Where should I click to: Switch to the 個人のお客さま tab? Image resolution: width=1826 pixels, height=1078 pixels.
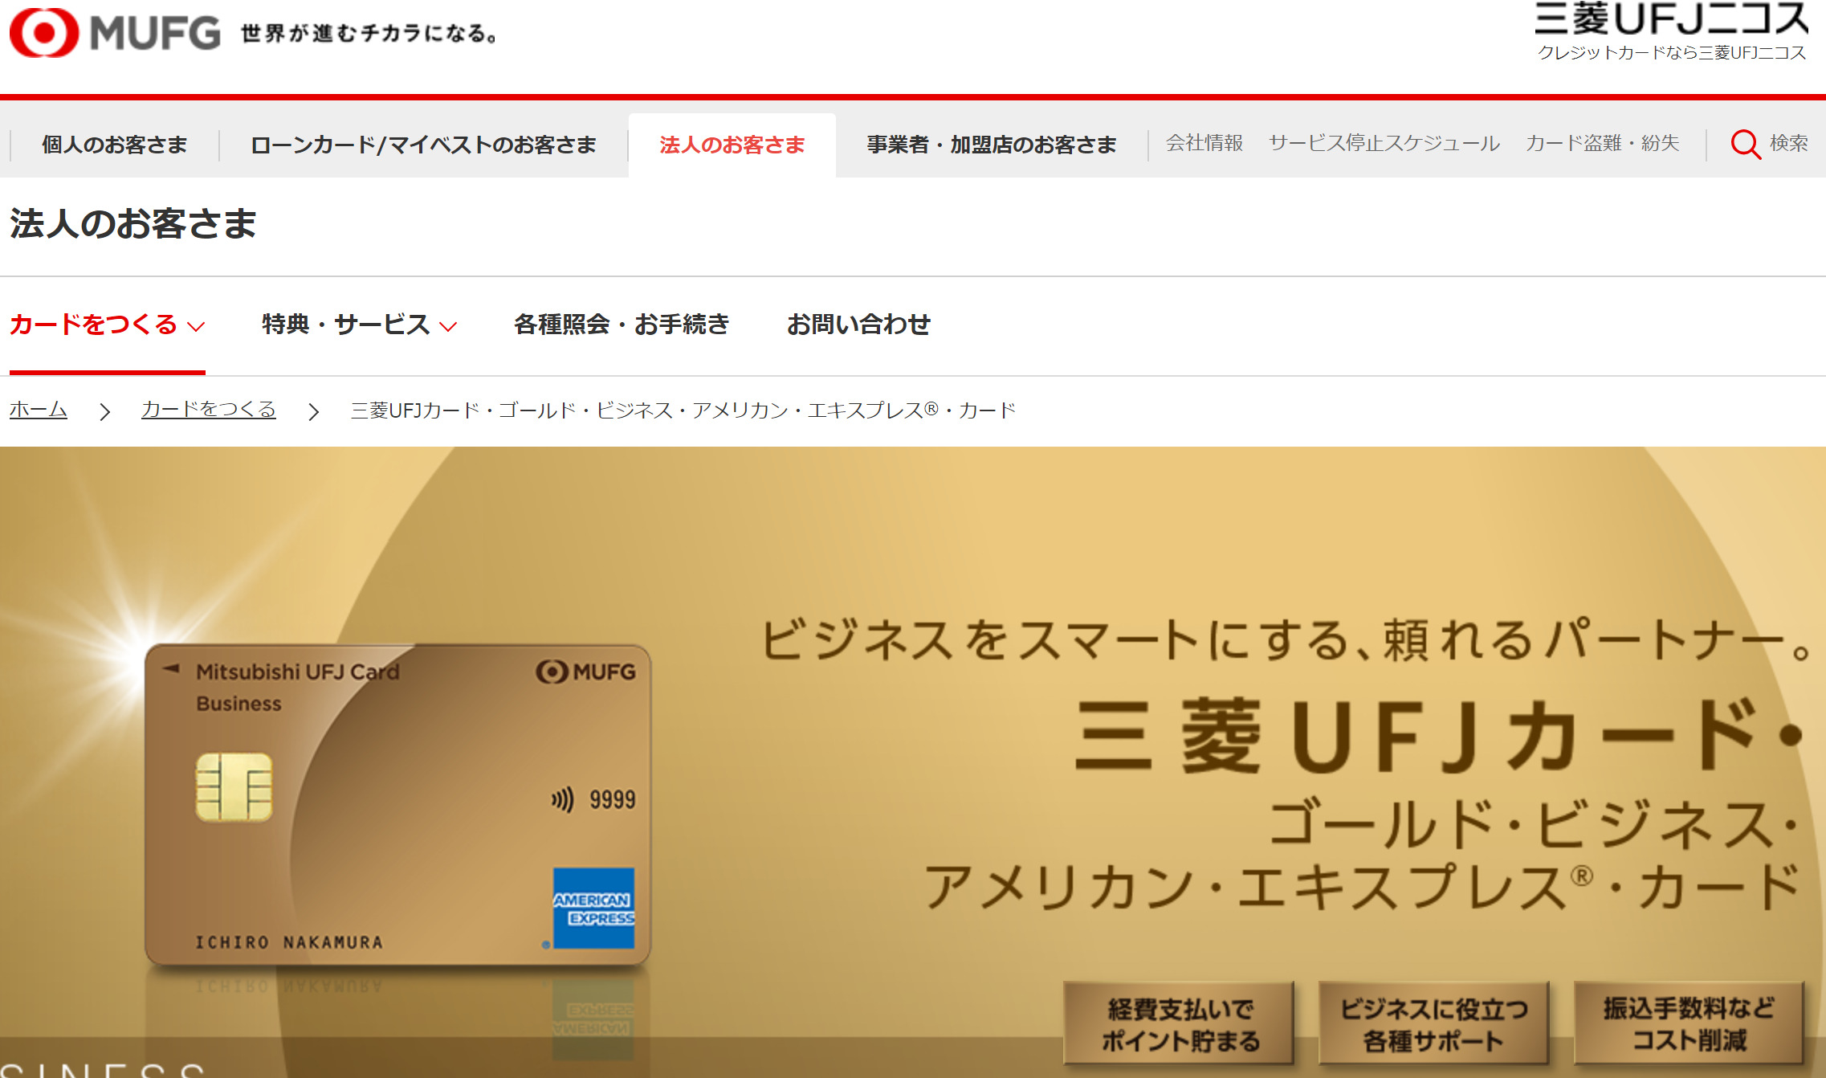tap(114, 145)
